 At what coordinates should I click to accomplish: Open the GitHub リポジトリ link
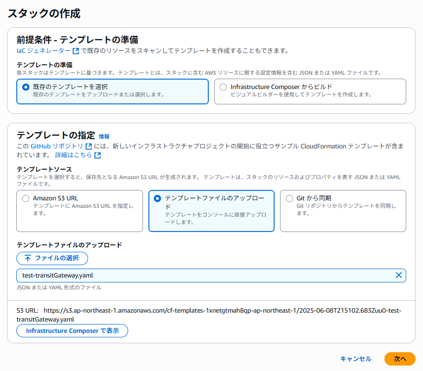click(x=57, y=146)
